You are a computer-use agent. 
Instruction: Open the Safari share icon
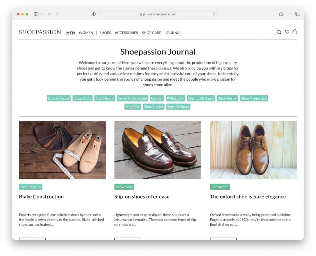[x=281, y=14]
